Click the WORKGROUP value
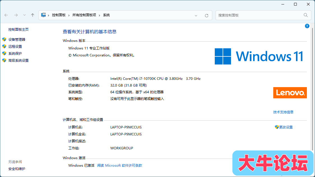The image size is (315, 177). (122, 148)
